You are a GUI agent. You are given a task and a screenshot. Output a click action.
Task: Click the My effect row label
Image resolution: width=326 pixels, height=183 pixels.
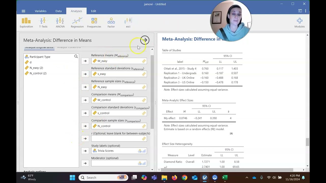tap(170, 118)
